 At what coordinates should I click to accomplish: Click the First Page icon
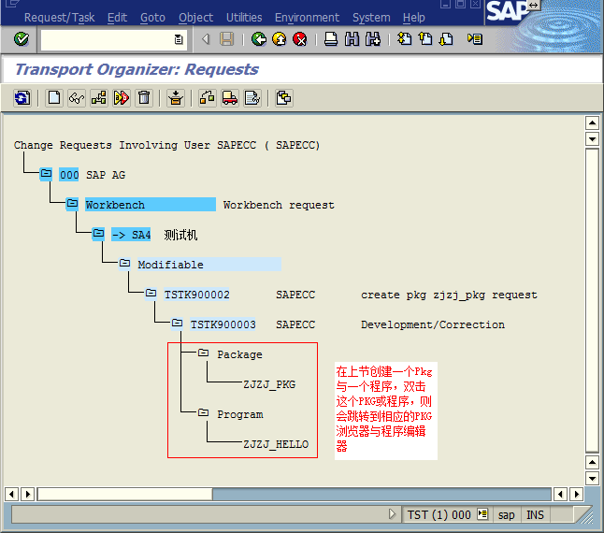click(405, 39)
